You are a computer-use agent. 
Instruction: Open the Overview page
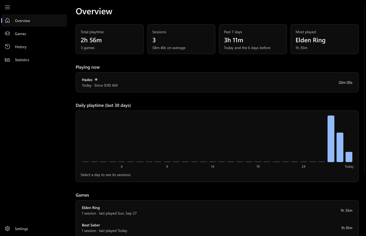(x=34, y=20)
